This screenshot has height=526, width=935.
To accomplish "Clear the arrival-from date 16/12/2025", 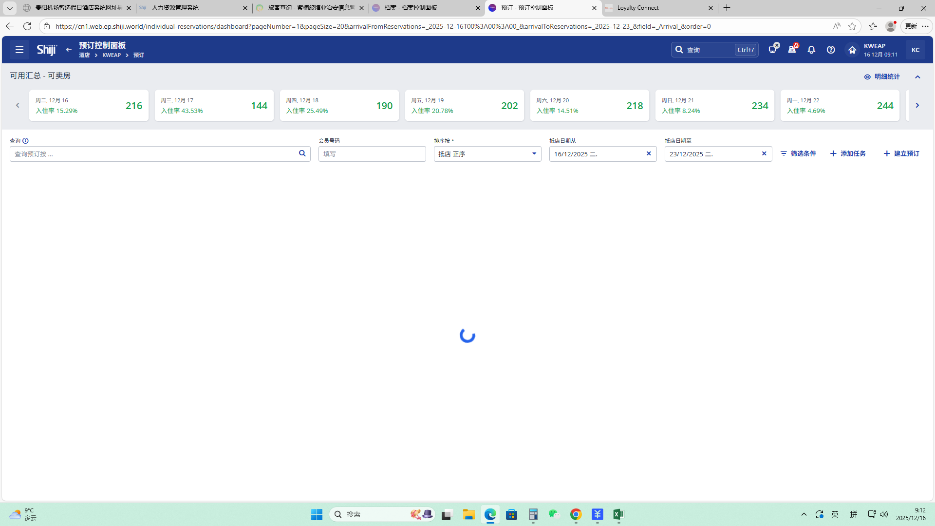I will tap(649, 154).
